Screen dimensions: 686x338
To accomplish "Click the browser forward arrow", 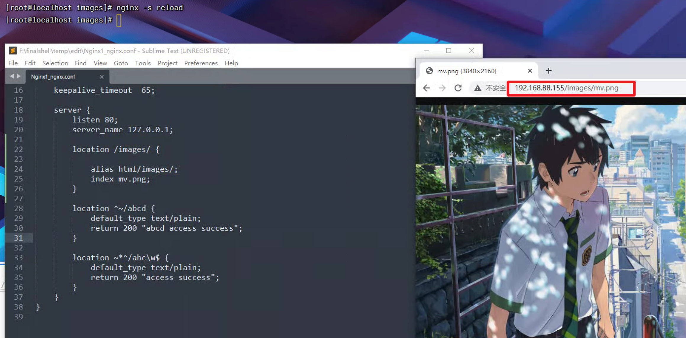I will (x=442, y=88).
